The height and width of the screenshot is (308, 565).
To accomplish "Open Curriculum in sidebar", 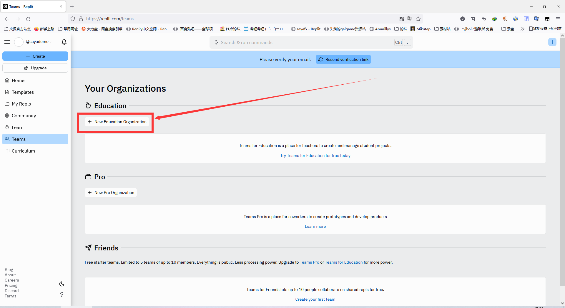I will coord(35,151).
